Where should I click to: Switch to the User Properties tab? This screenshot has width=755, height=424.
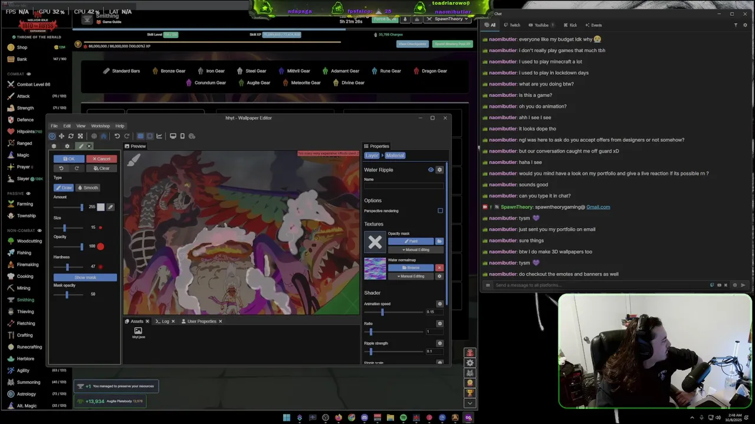tap(202, 322)
